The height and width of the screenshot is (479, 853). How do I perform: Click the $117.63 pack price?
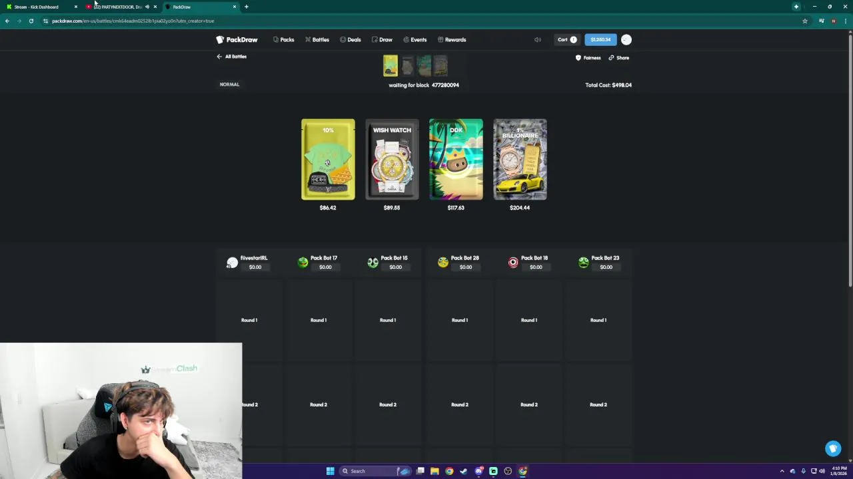[456, 208]
